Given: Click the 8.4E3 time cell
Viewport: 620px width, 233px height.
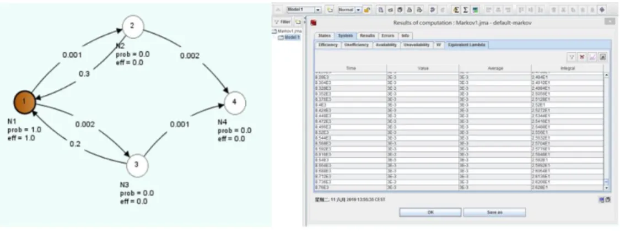Looking at the screenshot, I should [x=351, y=105].
